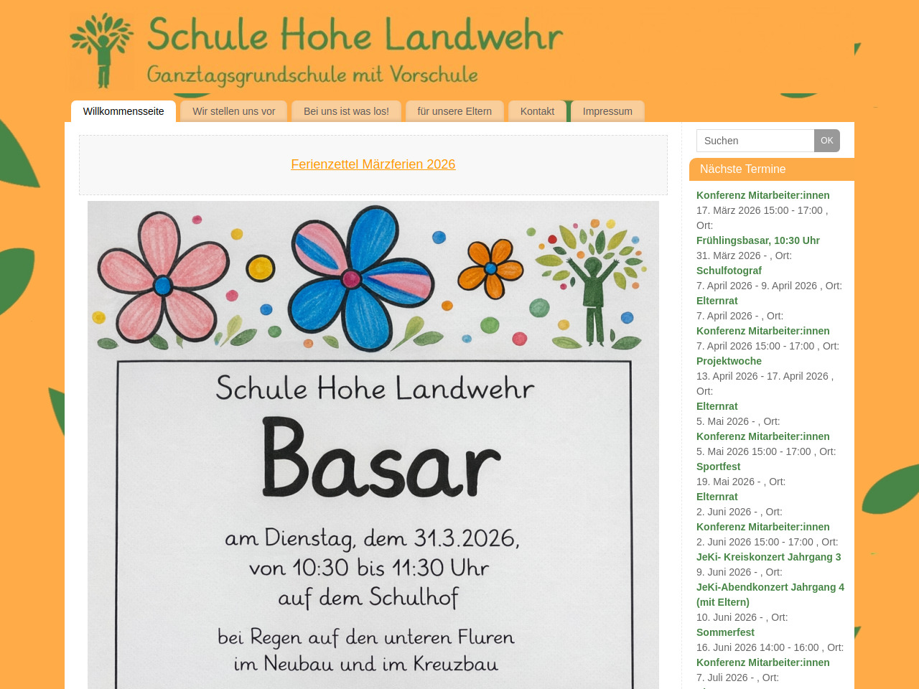This screenshot has height=689, width=919.
Task: Open Ferienzettel Märzferien 2026 link
Action: coord(373,164)
